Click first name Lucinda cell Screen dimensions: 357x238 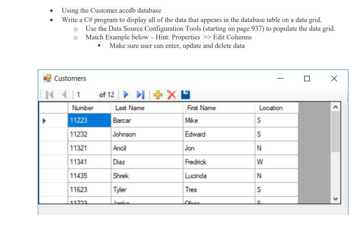(x=219, y=176)
